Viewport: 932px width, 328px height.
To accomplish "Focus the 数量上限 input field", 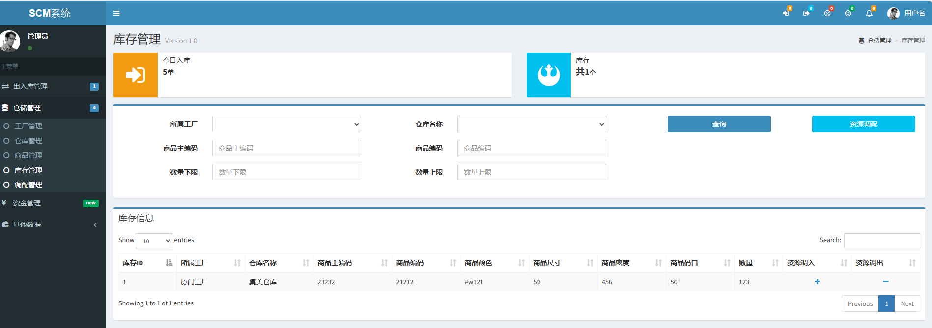I will (x=532, y=172).
